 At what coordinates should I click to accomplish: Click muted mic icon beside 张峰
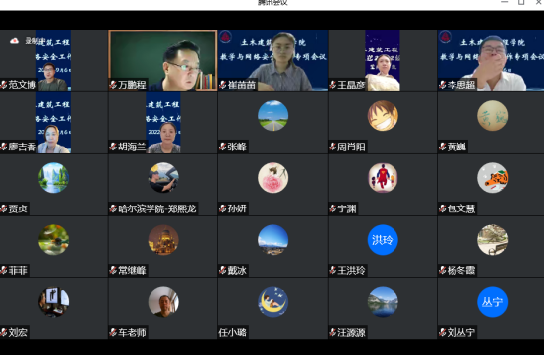[x=223, y=147]
